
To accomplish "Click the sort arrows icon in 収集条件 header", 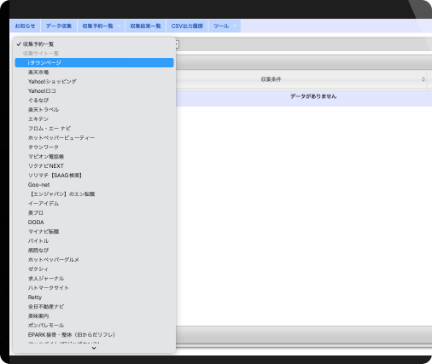I will click(x=423, y=79).
